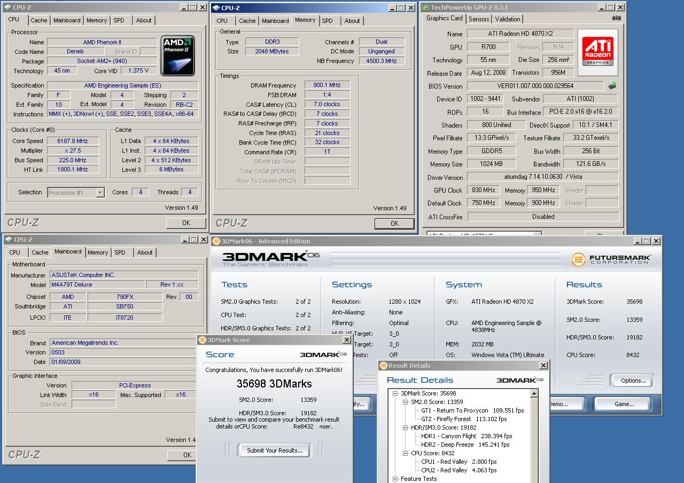Open Cache tab in the CPU-Z window showing Motherboard info
The height and width of the screenshot is (483, 684).
click(40, 252)
